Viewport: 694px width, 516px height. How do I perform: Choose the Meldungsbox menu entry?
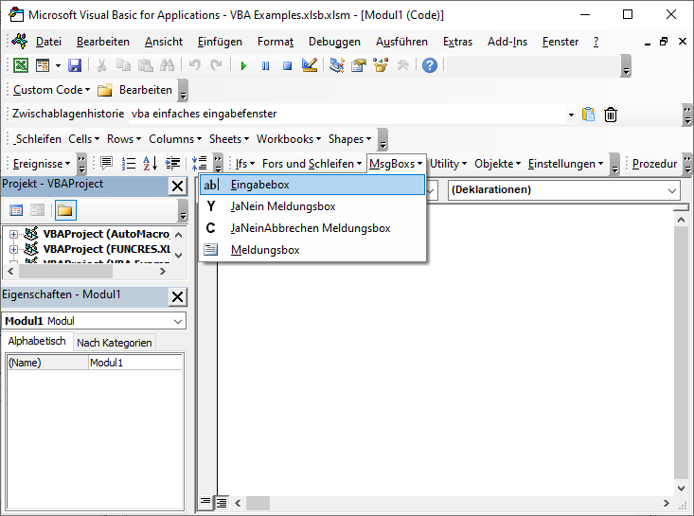pyautogui.click(x=312, y=250)
